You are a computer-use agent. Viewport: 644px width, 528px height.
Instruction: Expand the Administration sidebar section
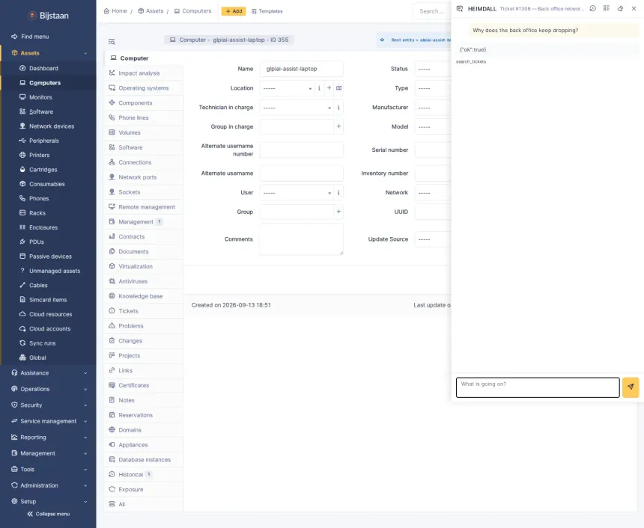49,485
